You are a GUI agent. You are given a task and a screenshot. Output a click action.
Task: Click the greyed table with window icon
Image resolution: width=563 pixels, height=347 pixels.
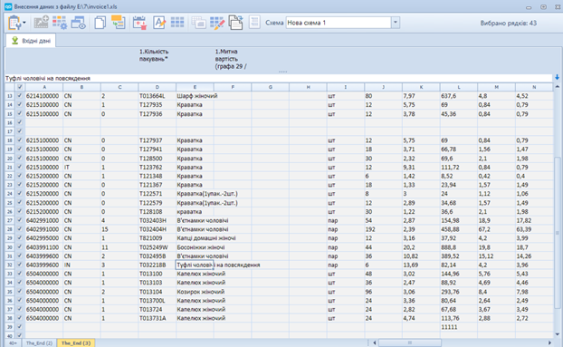click(x=198, y=23)
